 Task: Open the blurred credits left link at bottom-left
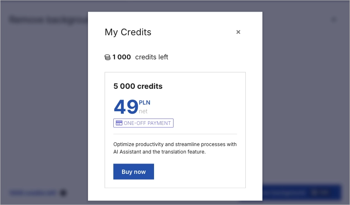click(32, 193)
